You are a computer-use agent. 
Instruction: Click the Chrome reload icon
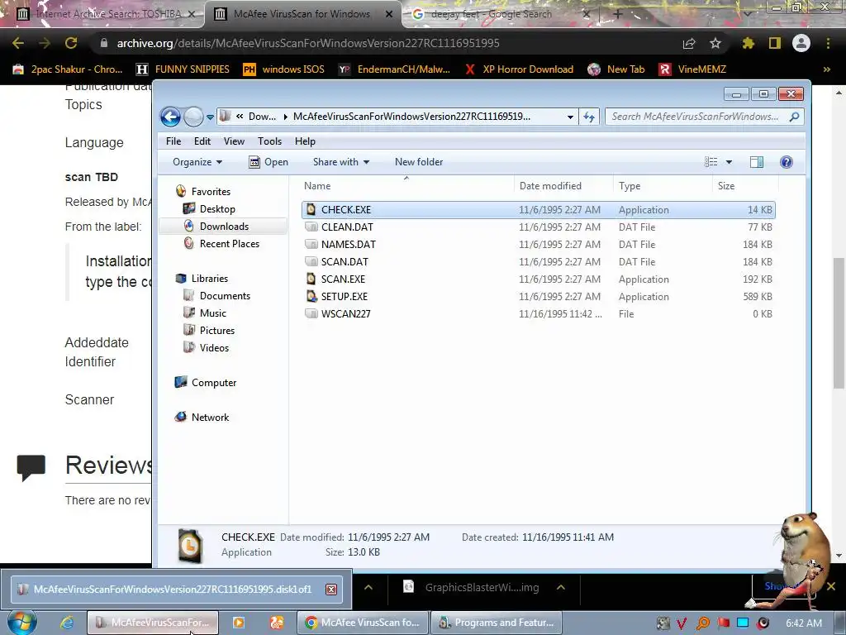[x=71, y=43]
